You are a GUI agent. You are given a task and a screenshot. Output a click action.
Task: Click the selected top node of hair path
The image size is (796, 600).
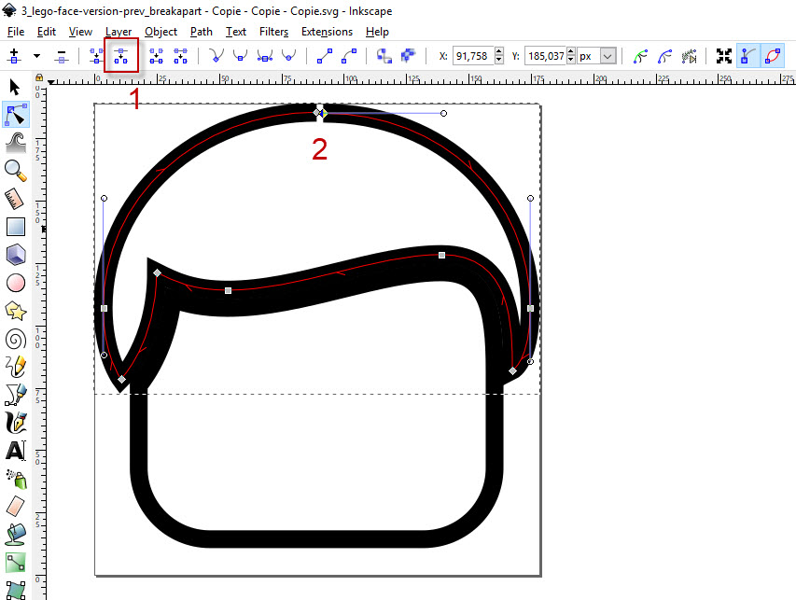coord(323,113)
